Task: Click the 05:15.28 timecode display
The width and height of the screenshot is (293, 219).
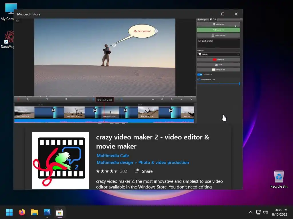Action: [105, 100]
